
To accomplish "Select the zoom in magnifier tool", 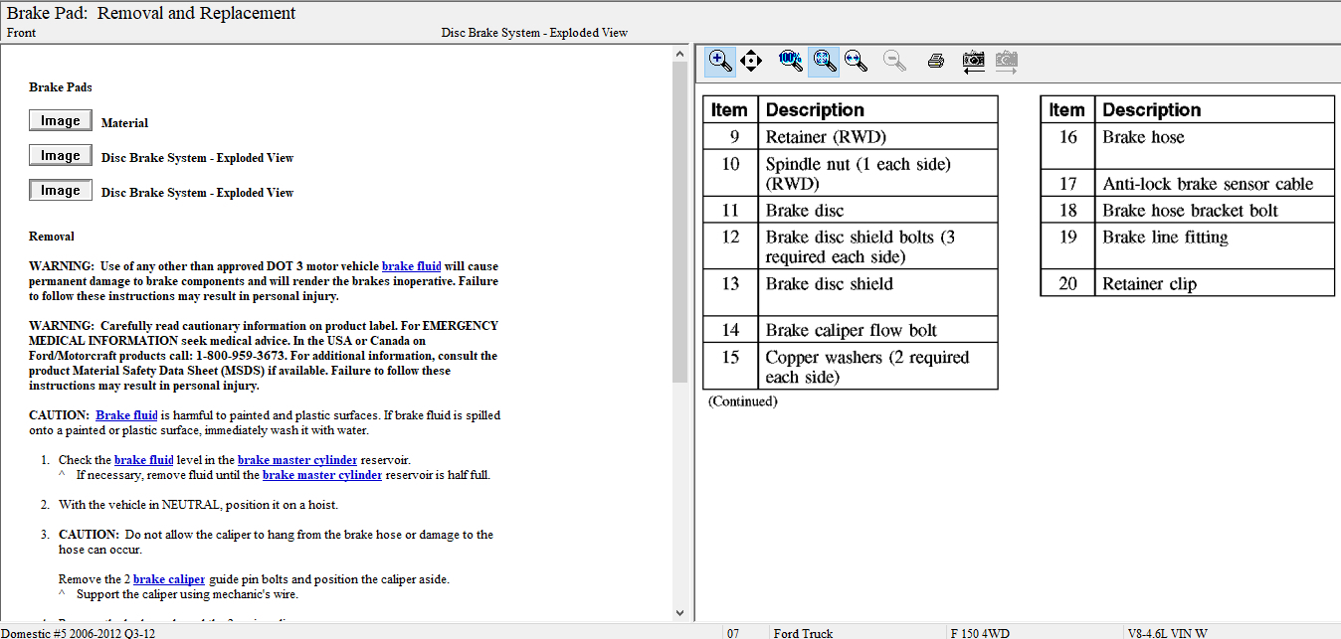I will (x=720, y=61).
